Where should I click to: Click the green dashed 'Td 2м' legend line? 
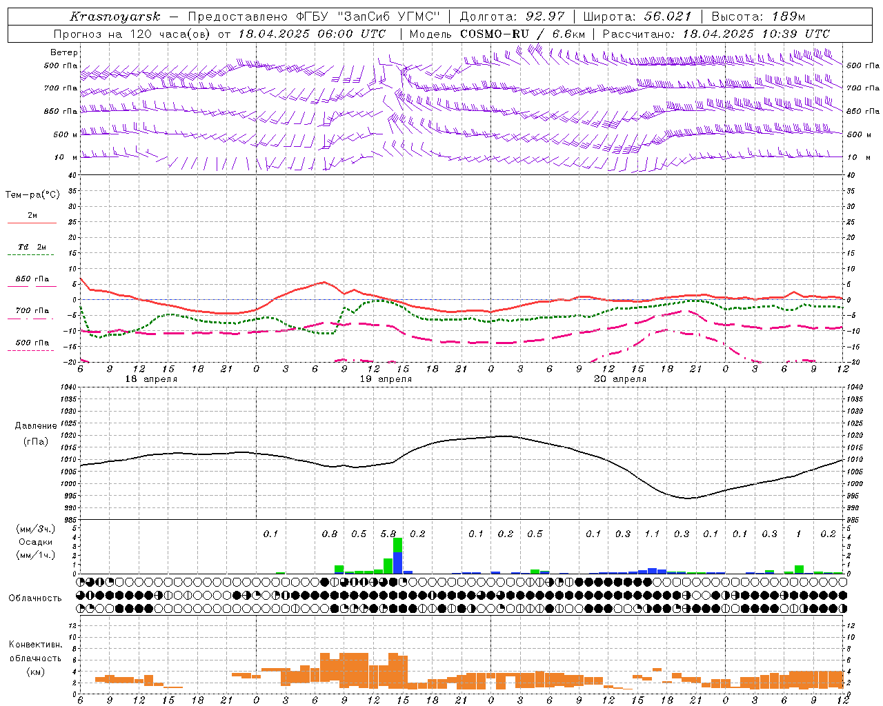[x=30, y=254]
